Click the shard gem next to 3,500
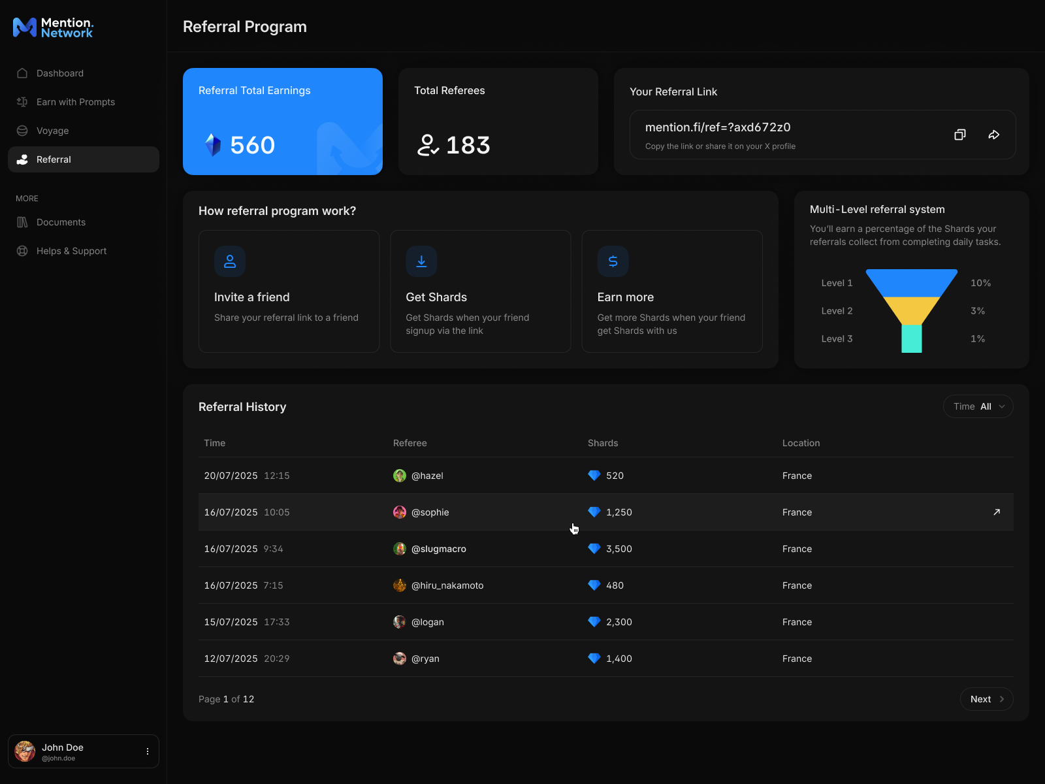 594,549
